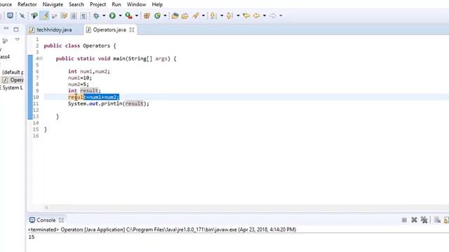Click the Clear Console icon
The height and width of the screenshot is (252, 449).
pyautogui.click(x=437, y=220)
